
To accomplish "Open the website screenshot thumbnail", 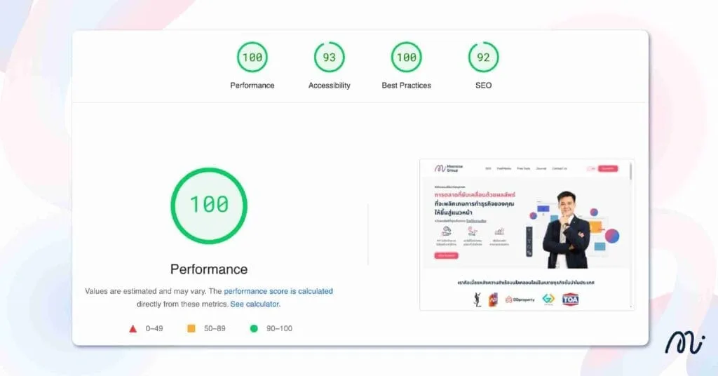I will [x=527, y=235].
